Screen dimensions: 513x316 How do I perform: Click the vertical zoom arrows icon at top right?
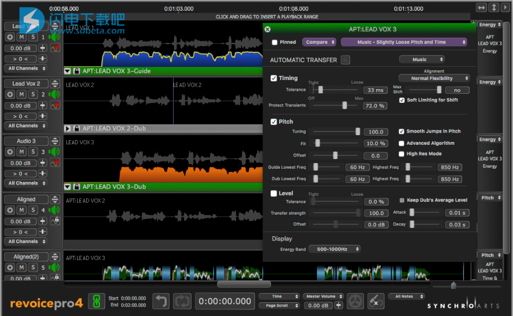pyautogui.click(x=494, y=8)
